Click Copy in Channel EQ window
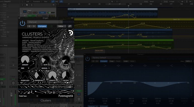194x107 pixels. tap(112, 61)
